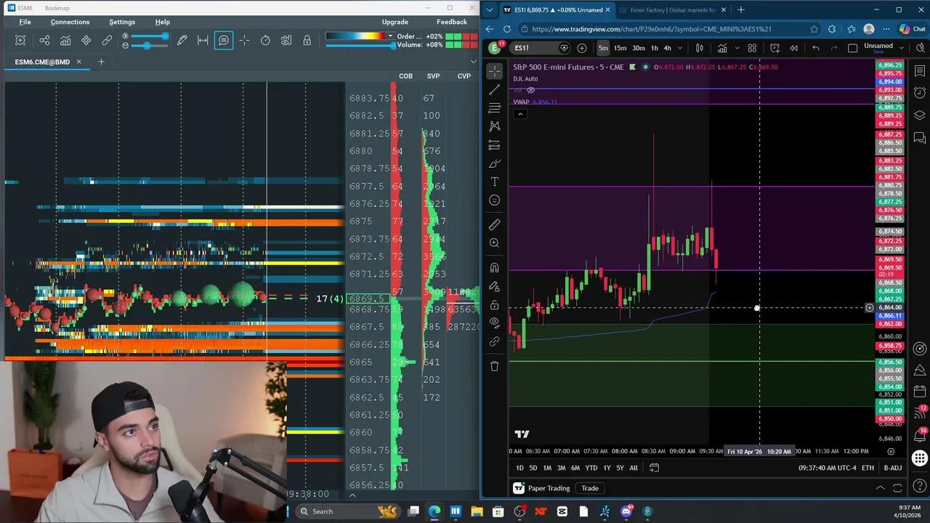Open the heatmap color gradient dropdown
This screenshot has height=523, width=930.
(x=390, y=36)
